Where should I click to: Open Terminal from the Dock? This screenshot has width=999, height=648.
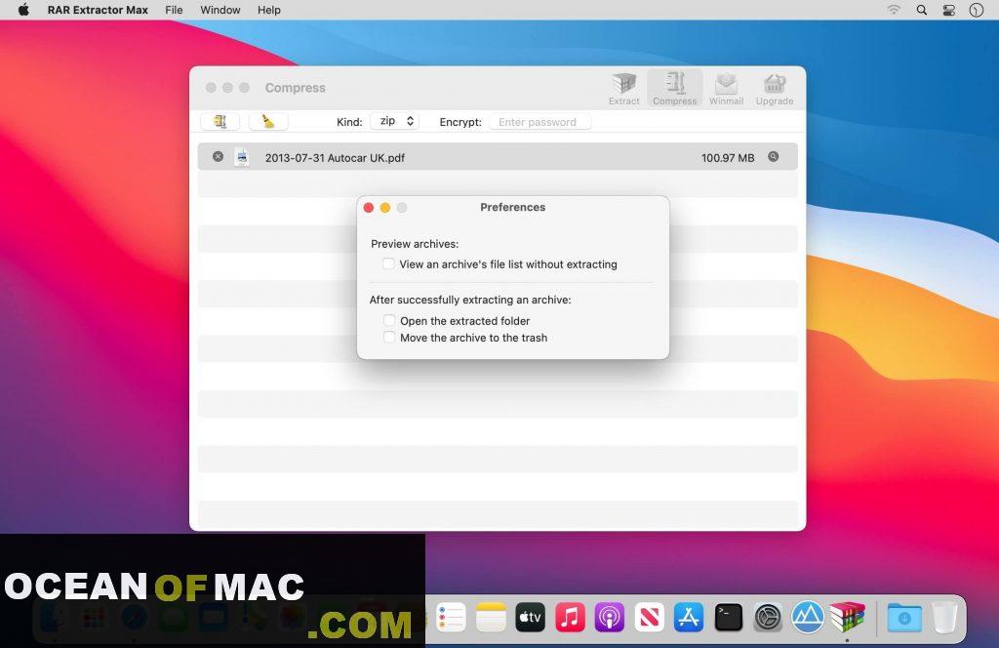[x=728, y=618]
